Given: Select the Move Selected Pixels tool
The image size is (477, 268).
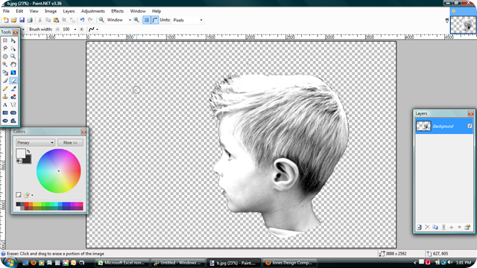Looking at the screenshot, I should tap(13, 40).
